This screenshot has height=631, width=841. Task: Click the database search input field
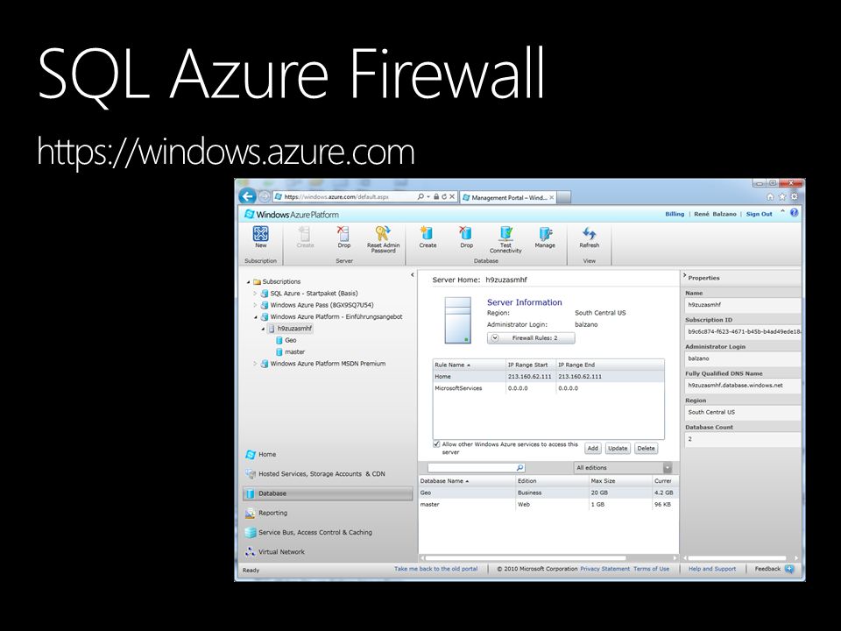tap(477, 468)
